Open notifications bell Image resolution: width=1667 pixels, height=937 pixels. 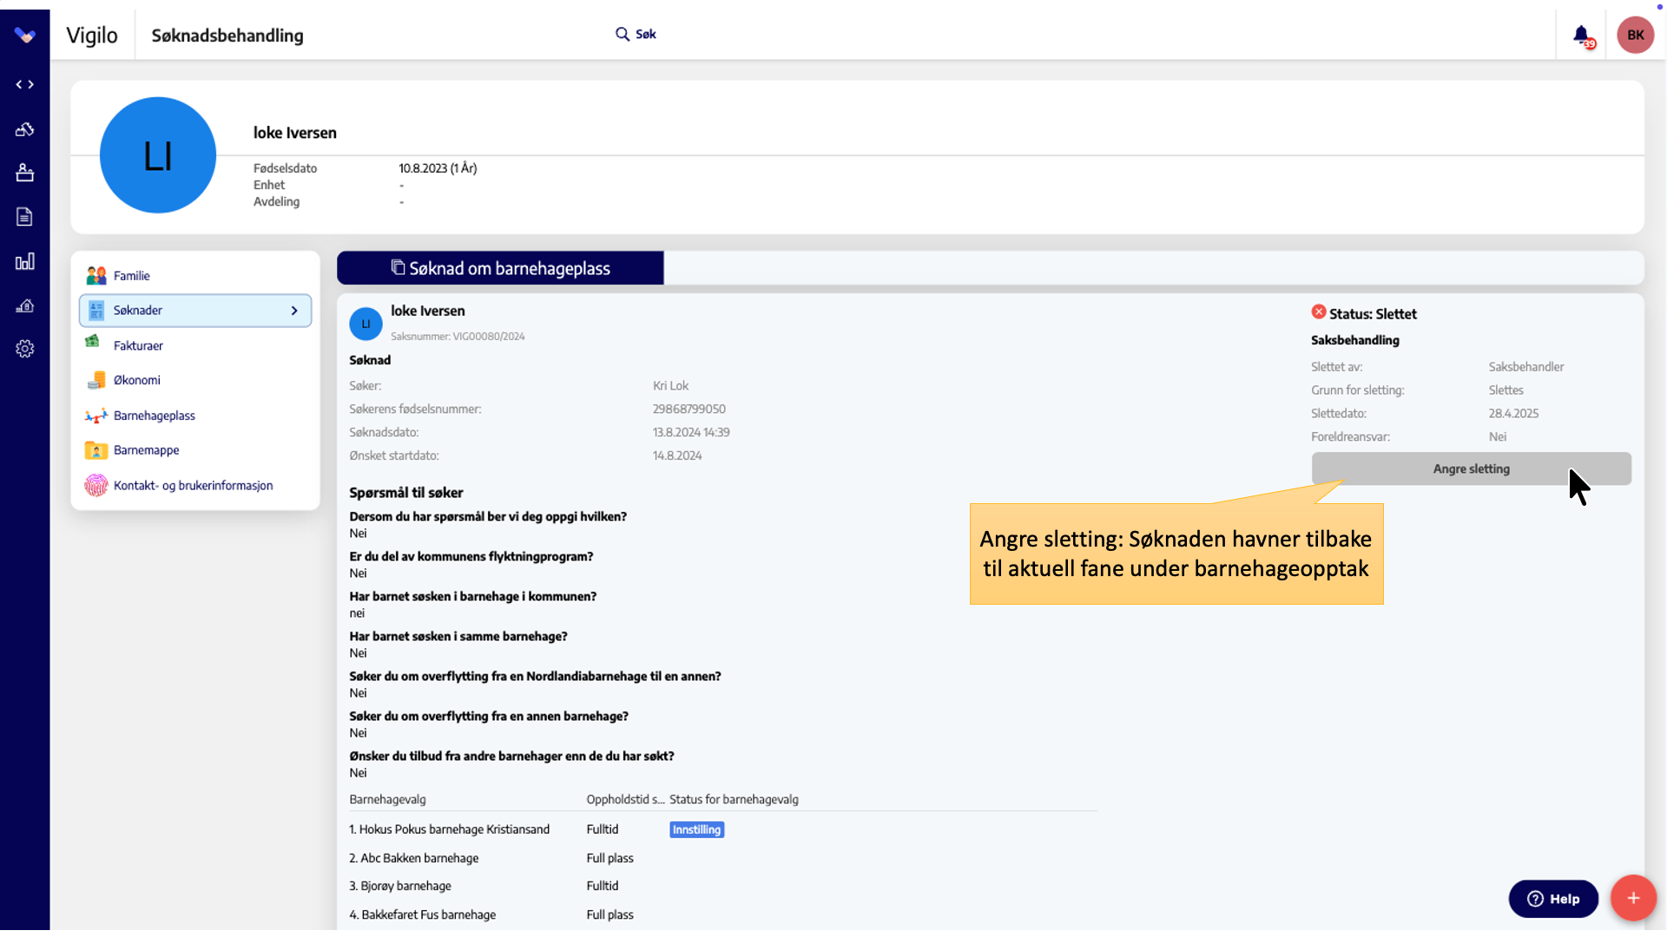click(1582, 35)
